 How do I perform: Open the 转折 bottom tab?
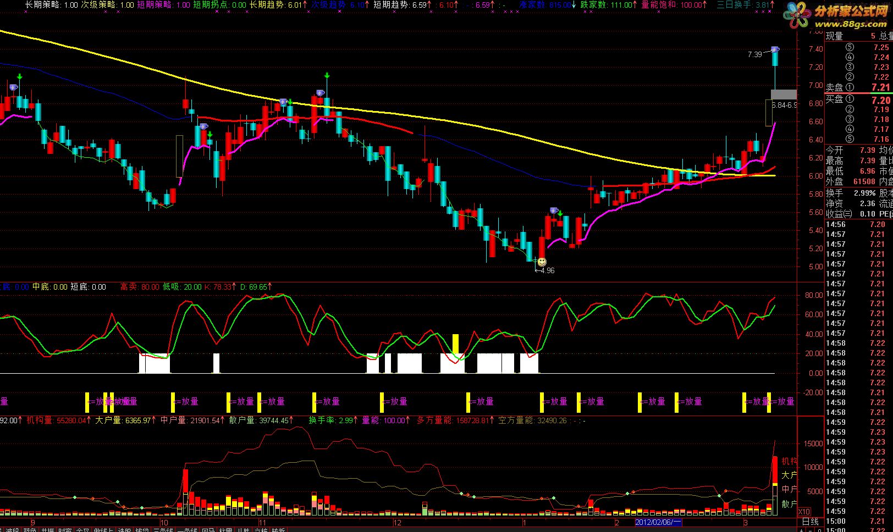[278, 530]
